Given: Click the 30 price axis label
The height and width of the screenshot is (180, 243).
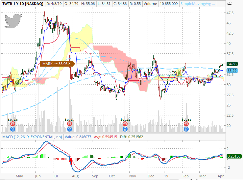Looking at the screenshot, I should [229, 85].
